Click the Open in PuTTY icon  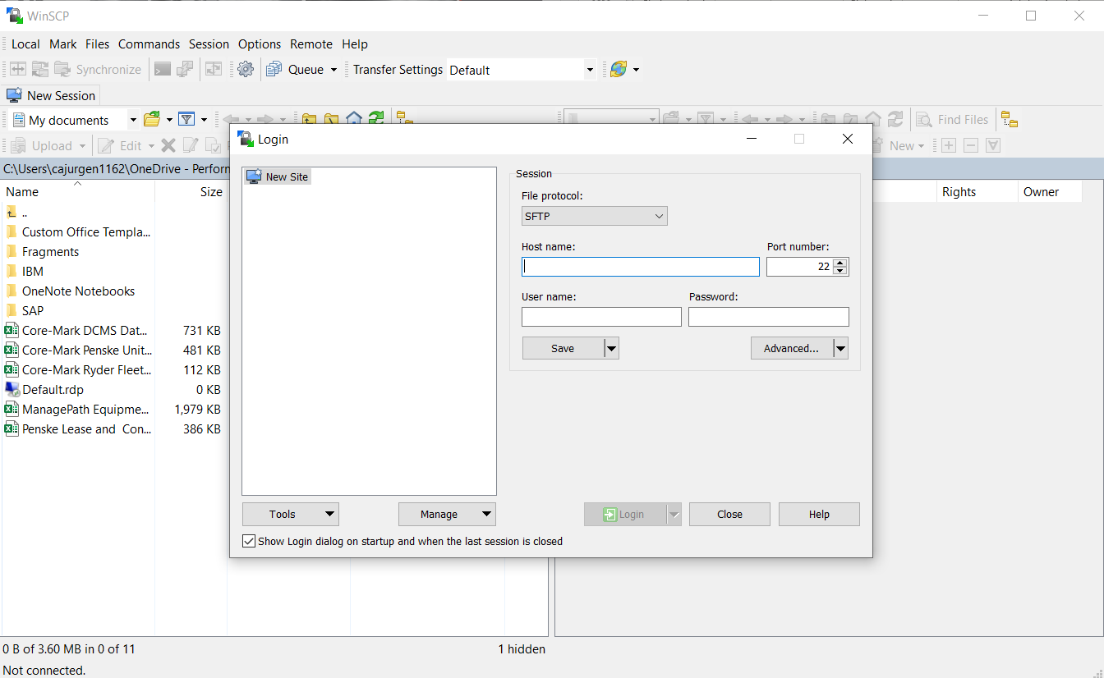186,70
